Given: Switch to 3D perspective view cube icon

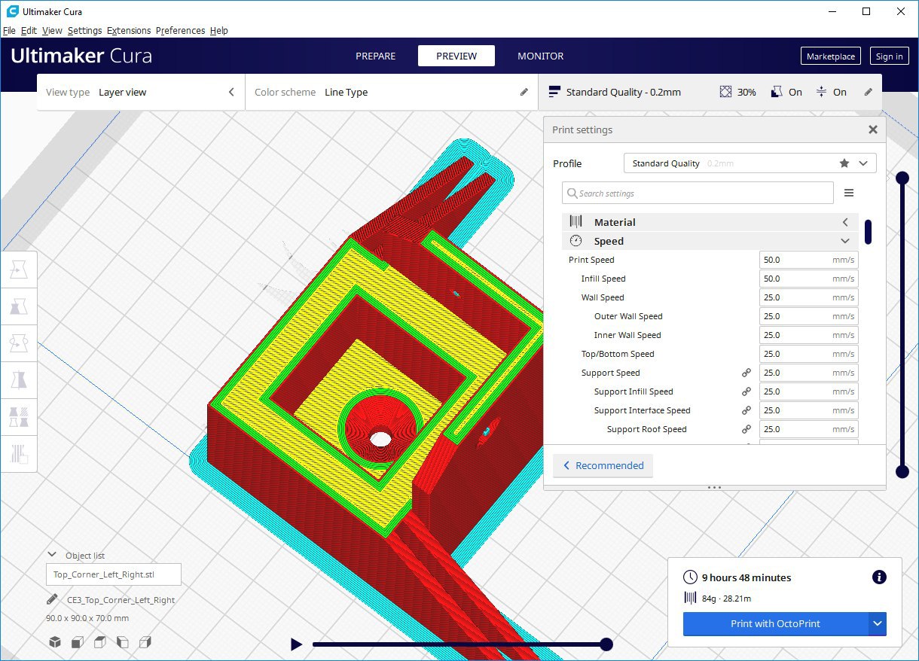Looking at the screenshot, I should 55,642.
